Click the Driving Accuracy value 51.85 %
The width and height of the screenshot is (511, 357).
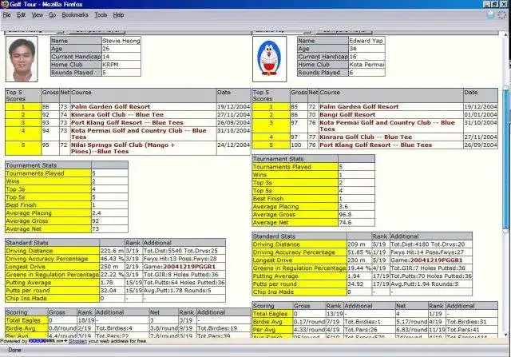click(359, 252)
